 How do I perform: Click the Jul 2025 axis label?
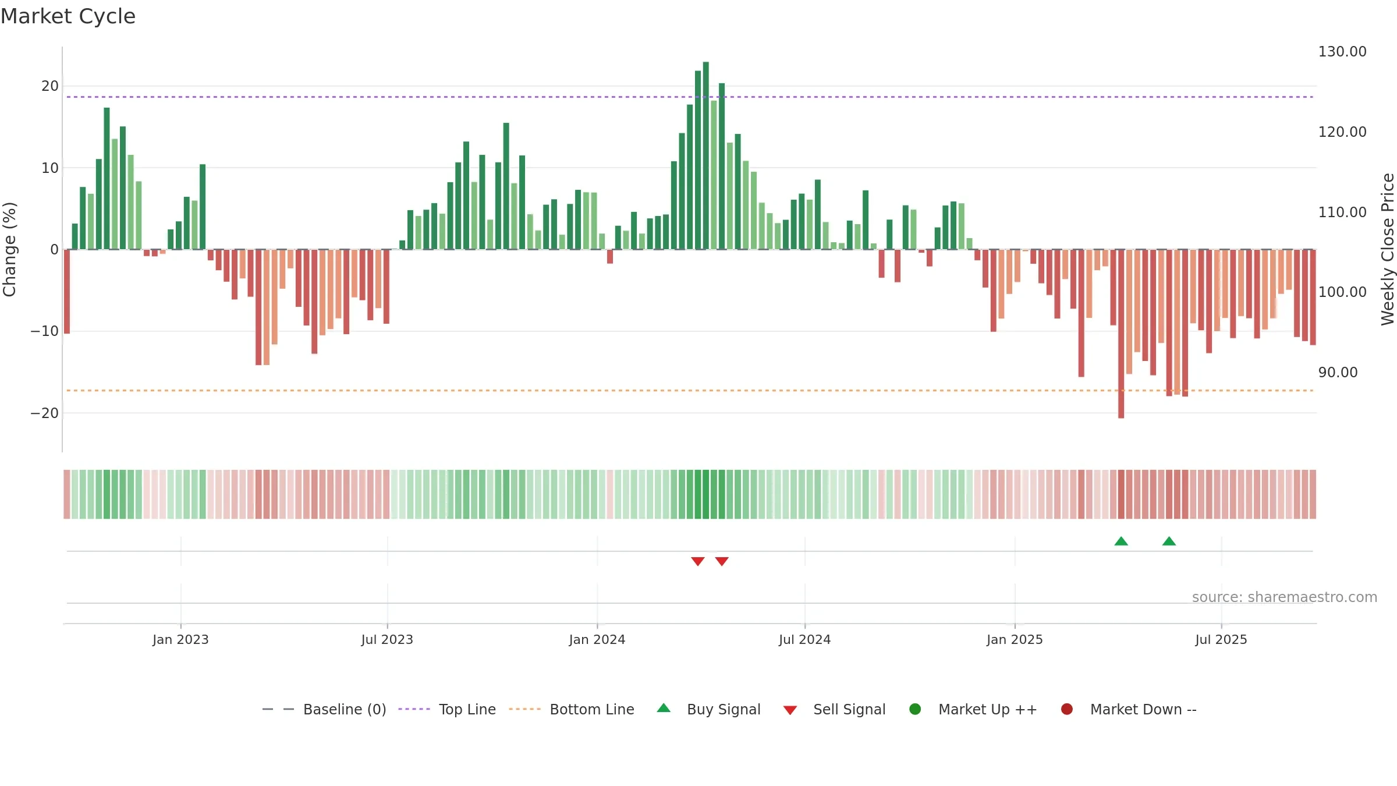1221,640
